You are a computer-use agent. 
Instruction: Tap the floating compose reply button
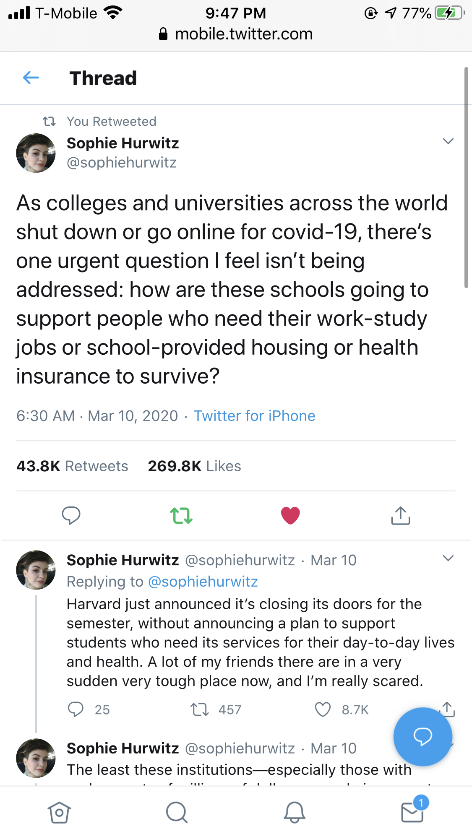coord(422,737)
